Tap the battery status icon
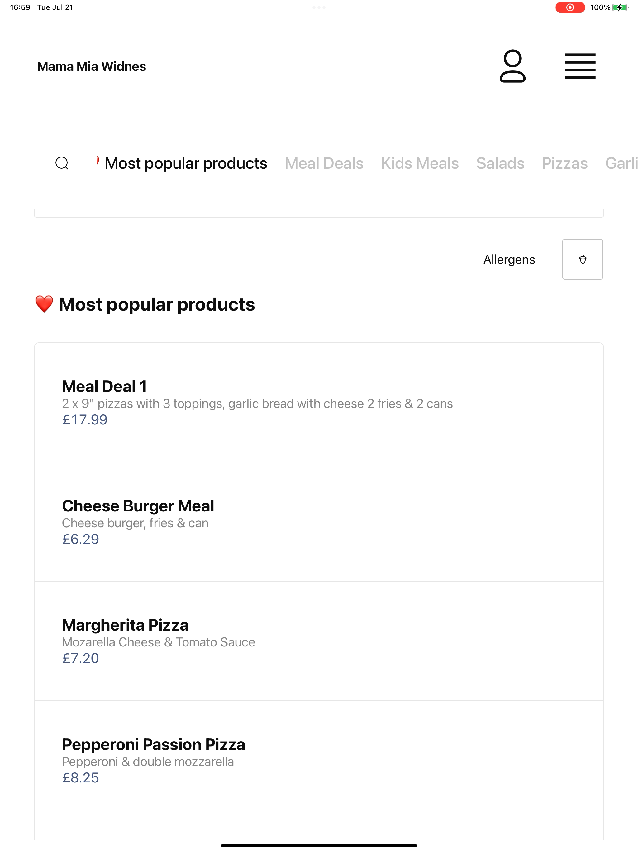 click(620, 7)
